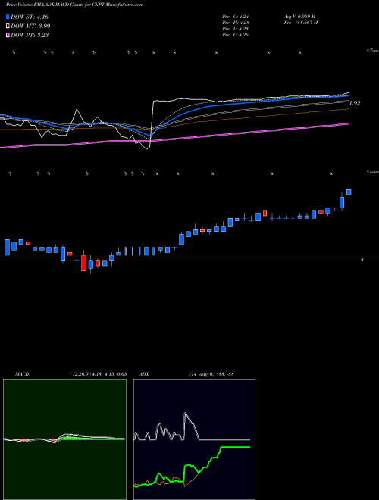Click the tallest red candlestick near the low

[x=83, y=263]
